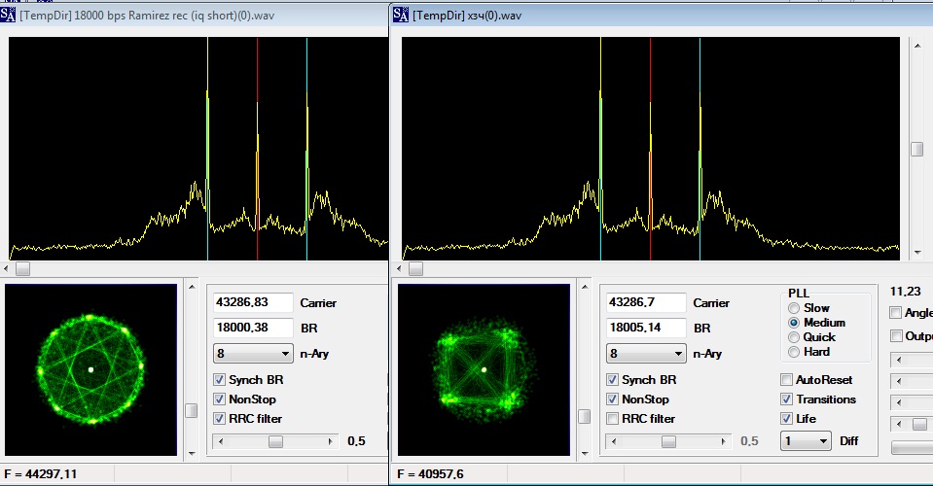Click down arrow of хзч(0).wav spectrum vertical scrollbar
This screenshot has height=486, width=933.
[x=916, y=253]
